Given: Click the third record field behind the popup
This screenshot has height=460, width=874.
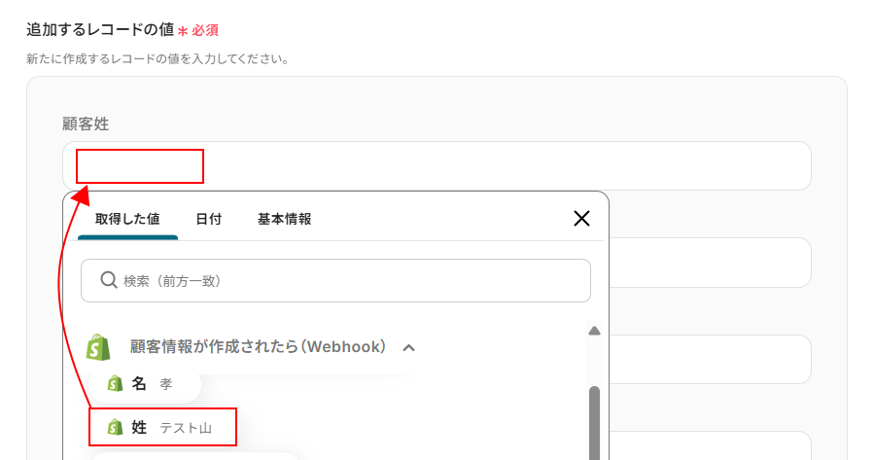Looking at the screenshot, I should [710, 359].
